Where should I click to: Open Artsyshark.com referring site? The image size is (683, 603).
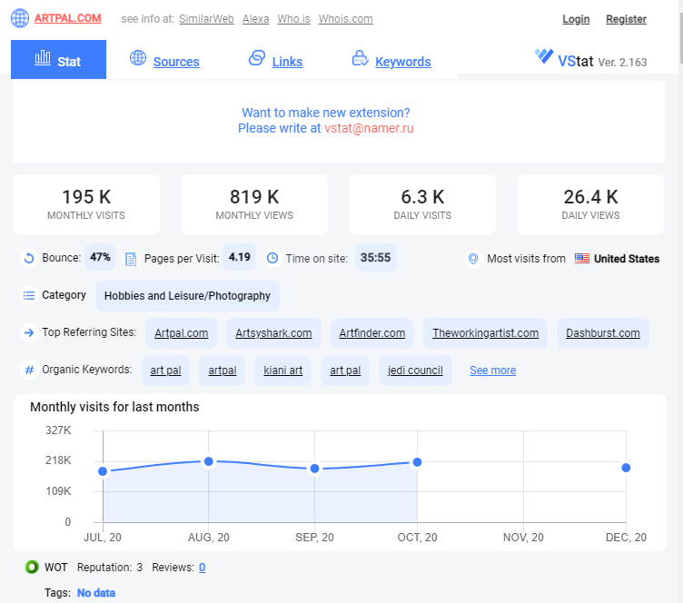point(273,333)
